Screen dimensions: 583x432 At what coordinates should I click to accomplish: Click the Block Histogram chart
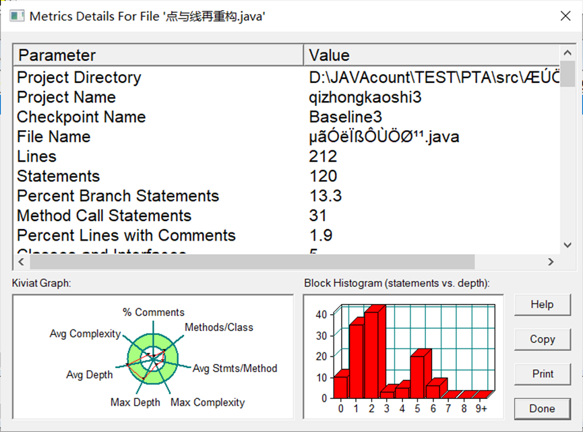coord(404,357)
